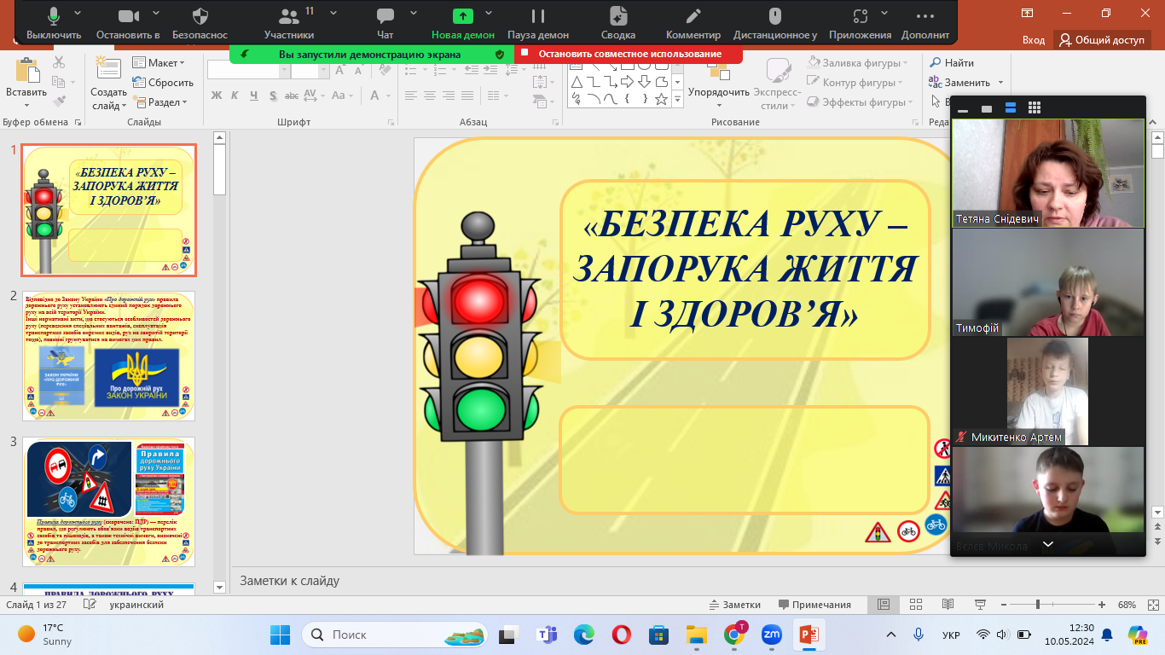Click the Reset slide (Сбросить) button
Screen dimensions: 1165x655
tap(163, 83)
